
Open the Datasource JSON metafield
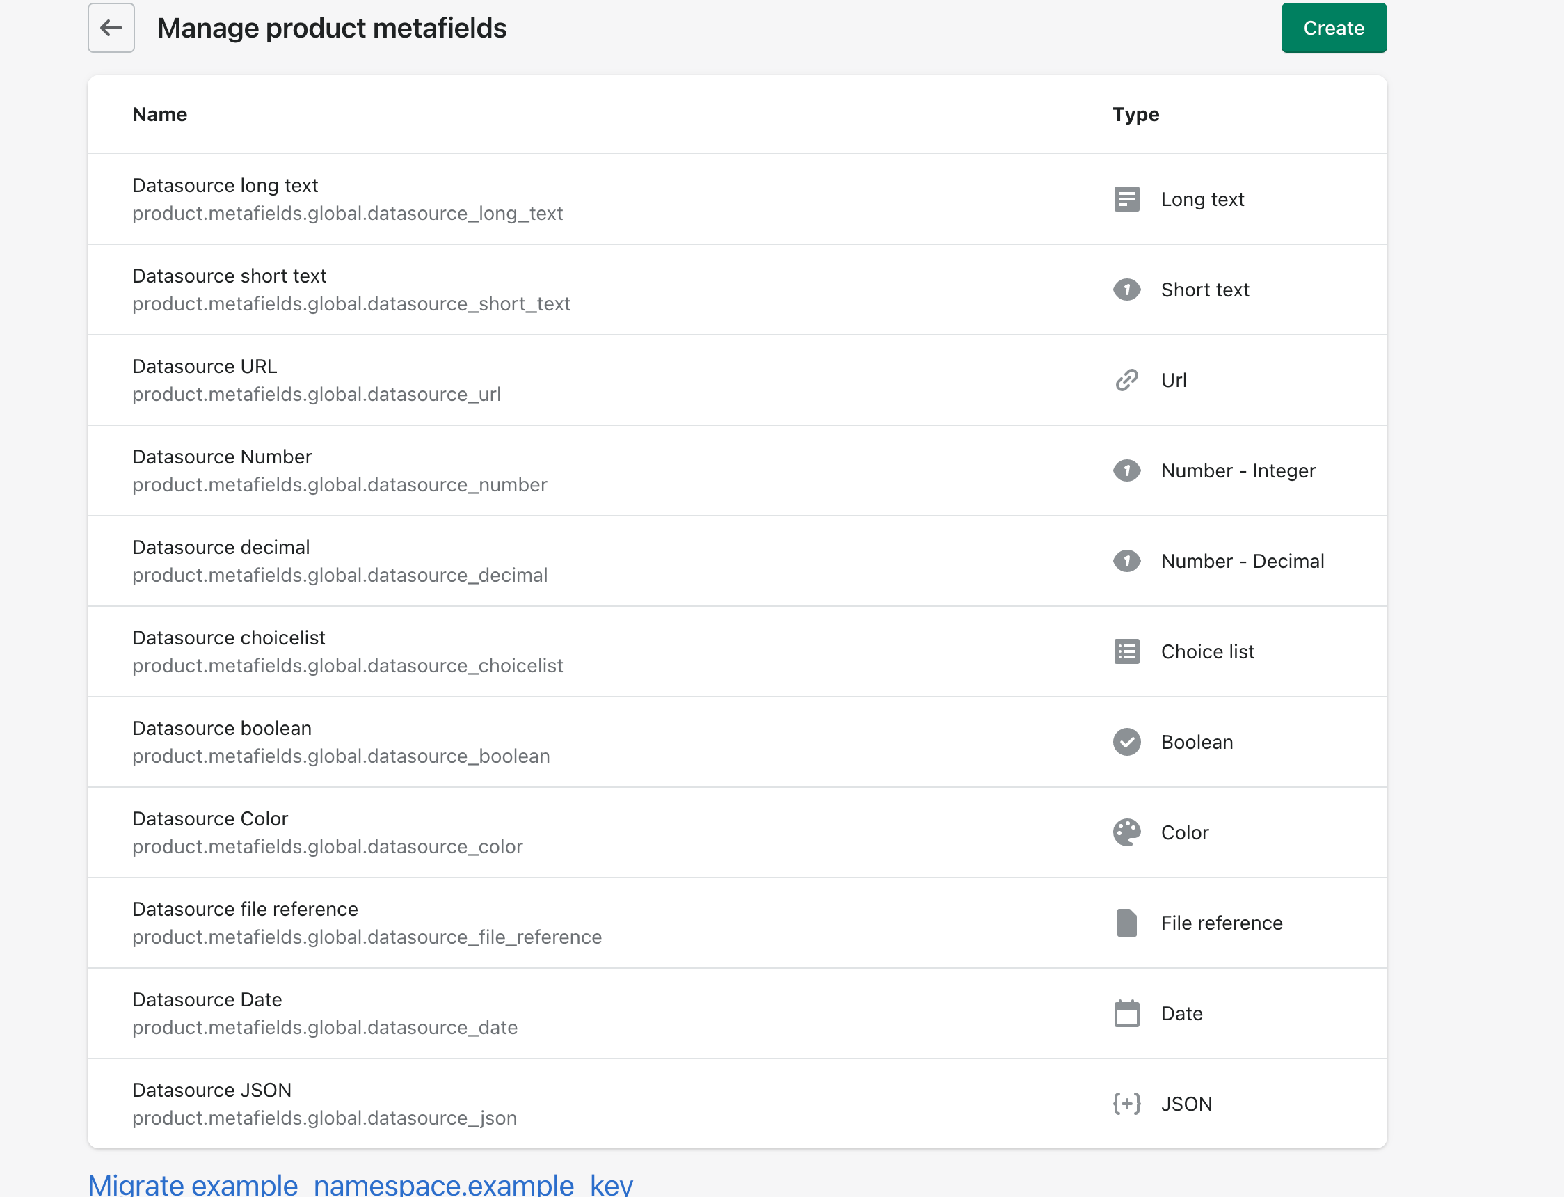tap(212, 1090)
